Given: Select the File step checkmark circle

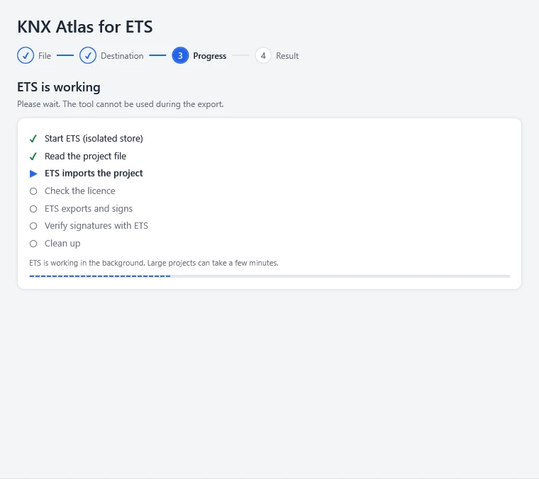Looking at the screenshot, I should click(26, 56).
